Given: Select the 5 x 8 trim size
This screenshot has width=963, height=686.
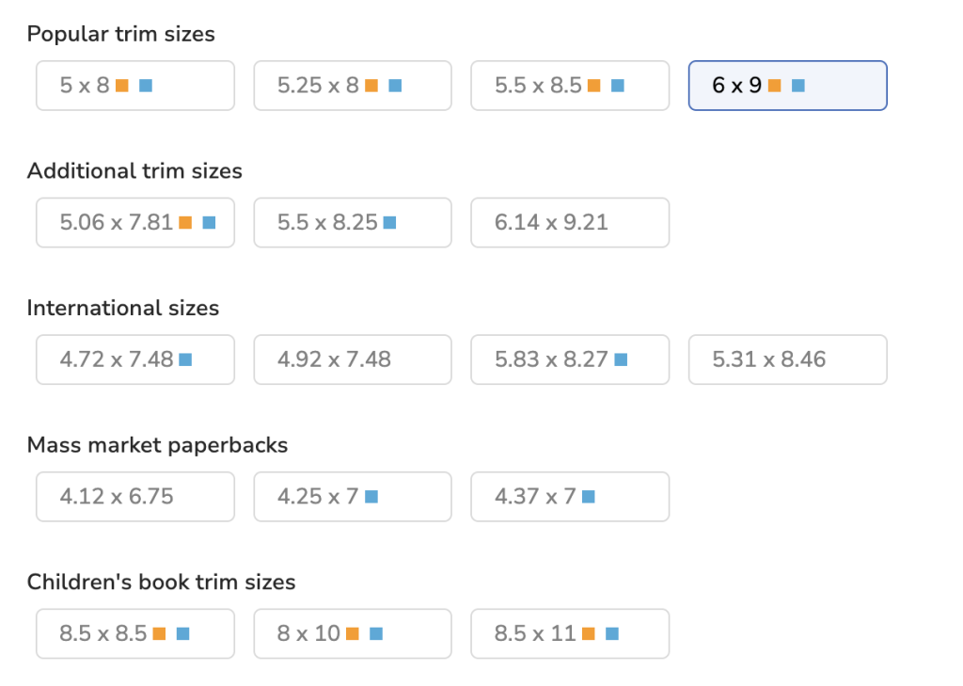Looking at the screenshot, I should [134, 86].
